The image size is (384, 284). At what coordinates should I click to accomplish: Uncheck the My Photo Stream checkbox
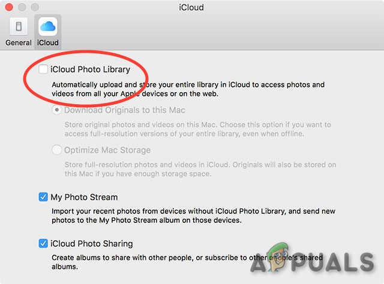[x=43, y=197]
